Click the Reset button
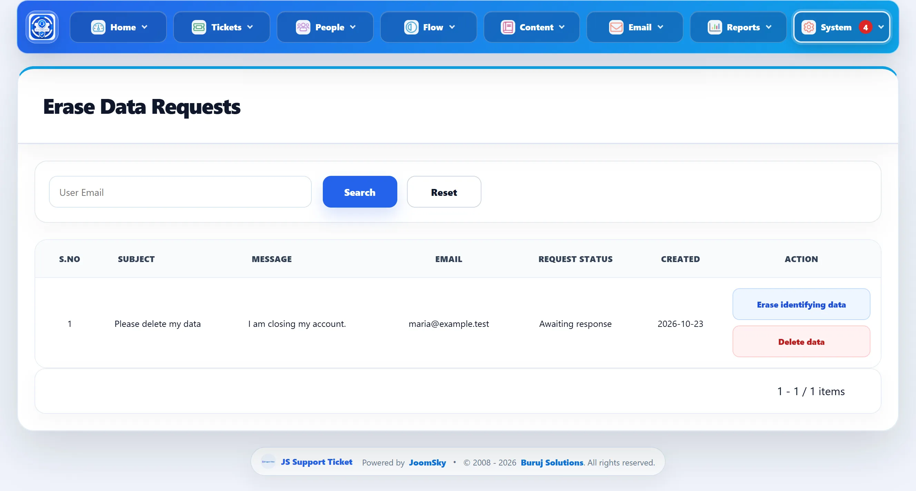The width and height of the screenshot is (916, 491). pos(444,192)
